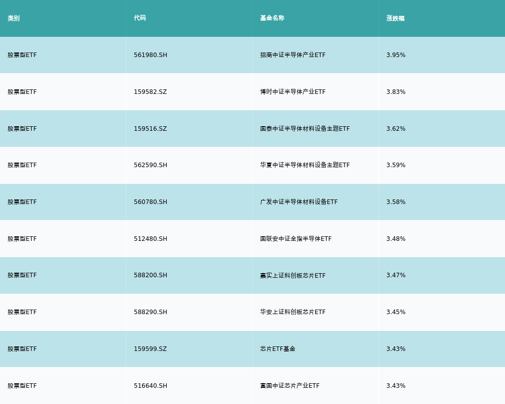Open 国泰中证半导体材料设备主题ETF entry
This screenshot has height=404, width=505.
[305, 129]
